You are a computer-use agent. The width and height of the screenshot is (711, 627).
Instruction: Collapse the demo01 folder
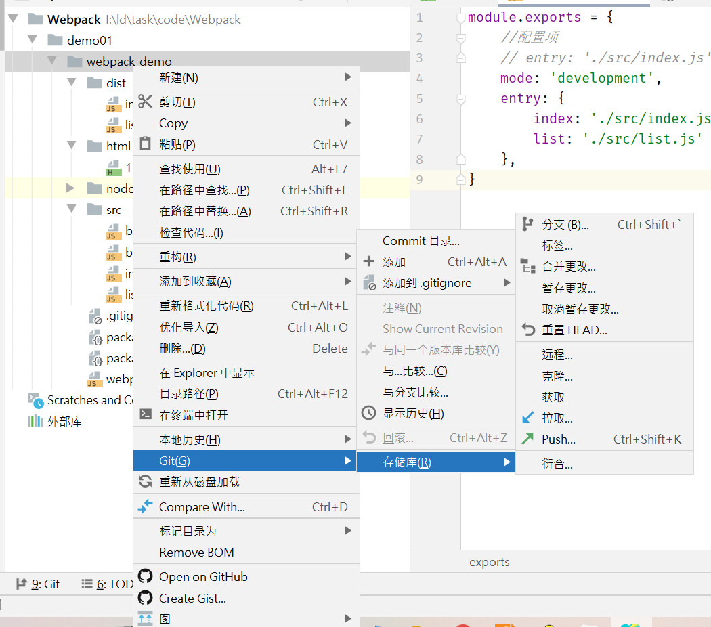(x=33, y=39)
